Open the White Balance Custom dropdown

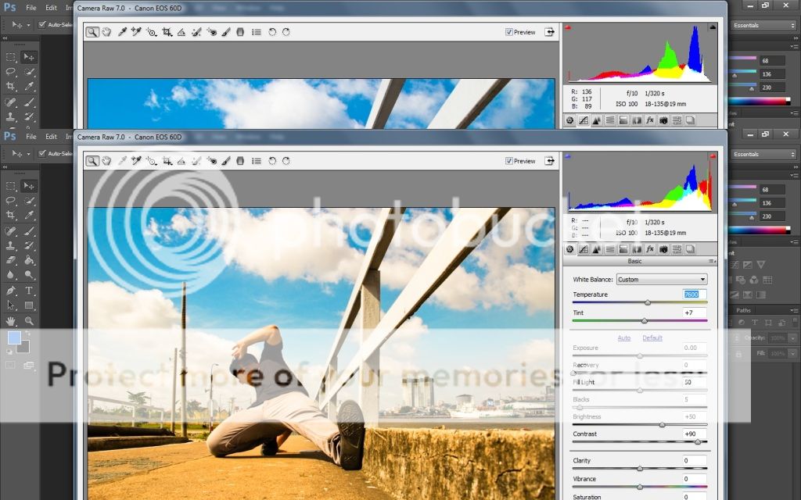coord(662,279)
